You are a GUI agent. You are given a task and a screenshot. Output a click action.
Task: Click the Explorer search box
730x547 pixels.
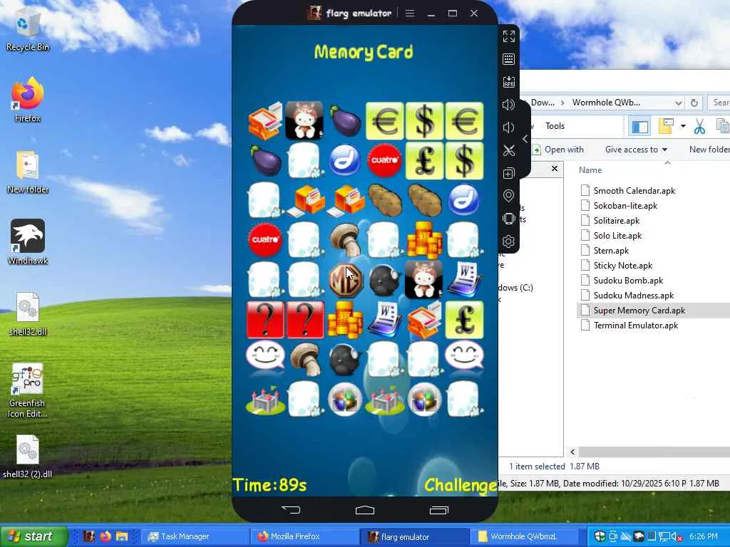click(x=719, y=103)
